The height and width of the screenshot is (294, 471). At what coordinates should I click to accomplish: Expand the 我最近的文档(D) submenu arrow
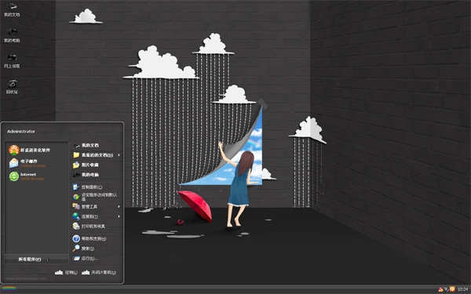point(119,155)
